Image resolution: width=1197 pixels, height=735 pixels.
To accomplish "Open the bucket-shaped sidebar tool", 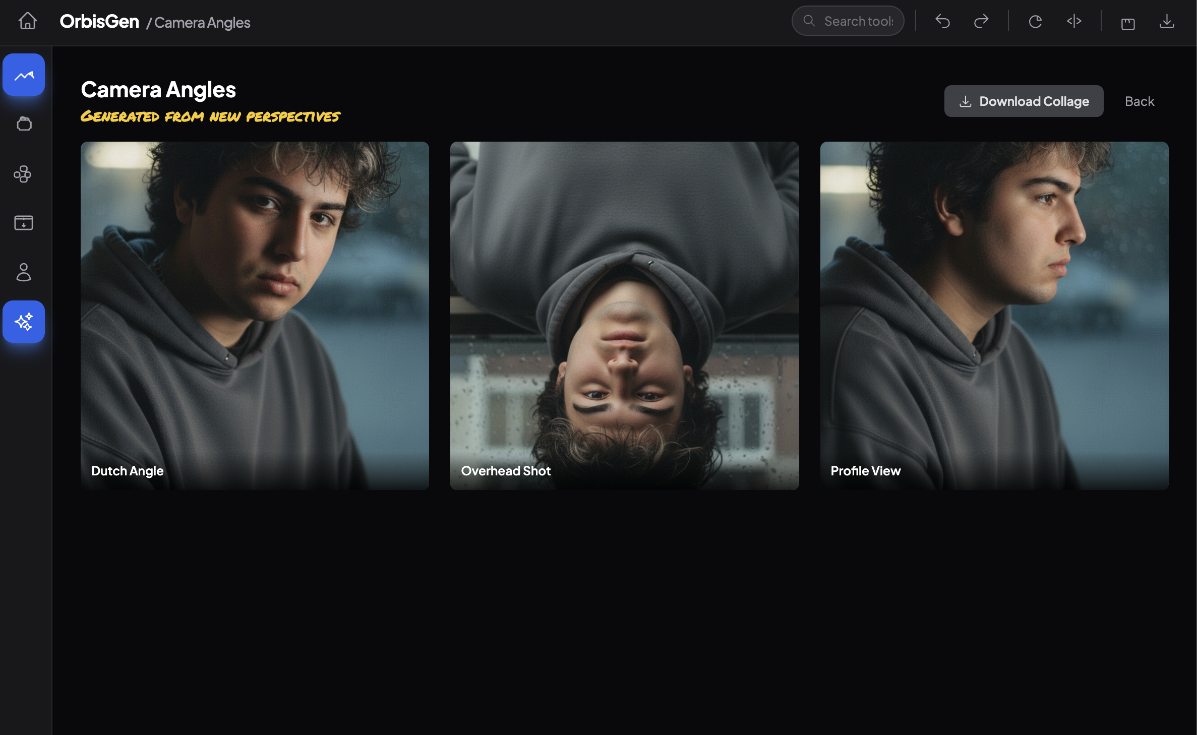I will (x=24, y=124).
